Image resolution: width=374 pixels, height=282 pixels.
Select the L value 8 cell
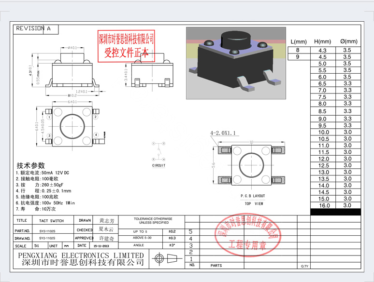299,50
